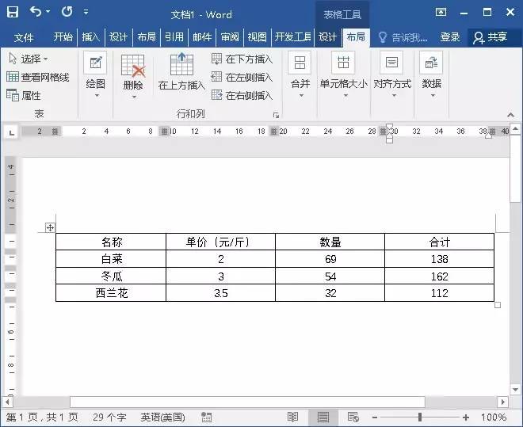Click the Share (共享) button
This screenshot has width=523, height=427.
point(490,37)
